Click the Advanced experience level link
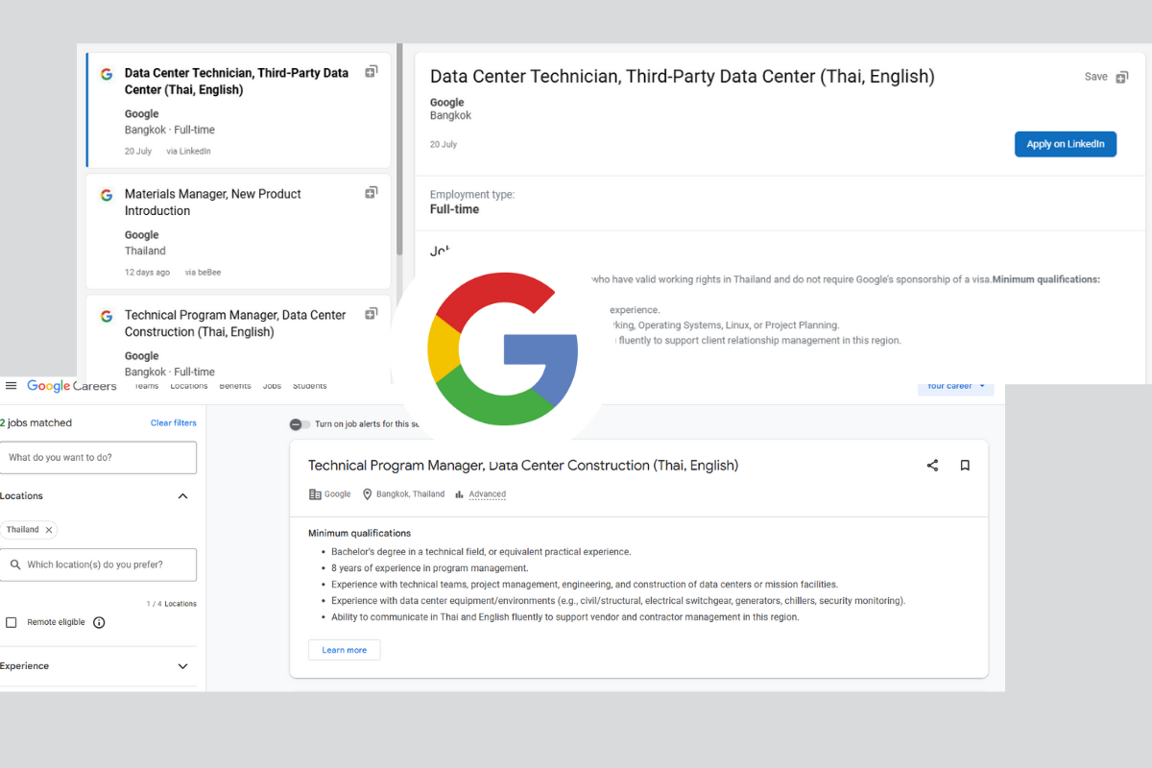The height and width of the screenshot is (768, 1152). tap(488, 494)
